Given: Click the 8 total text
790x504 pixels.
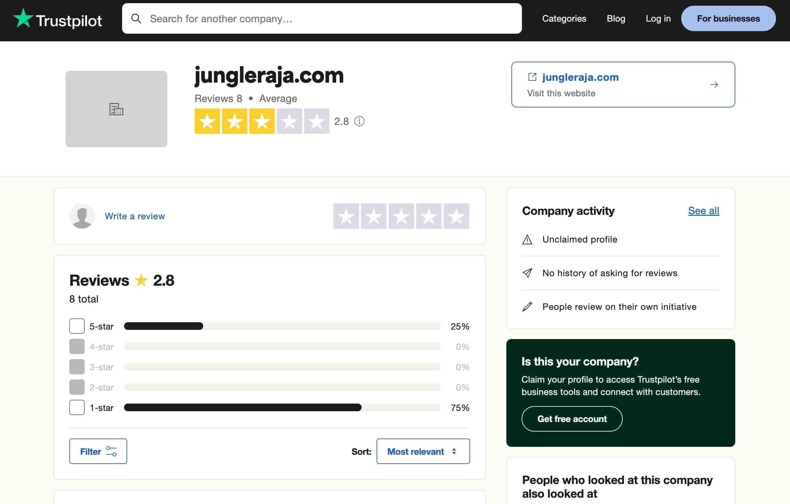Looking at the screenshot, I should pyautogui.click(x=84, y=299).
